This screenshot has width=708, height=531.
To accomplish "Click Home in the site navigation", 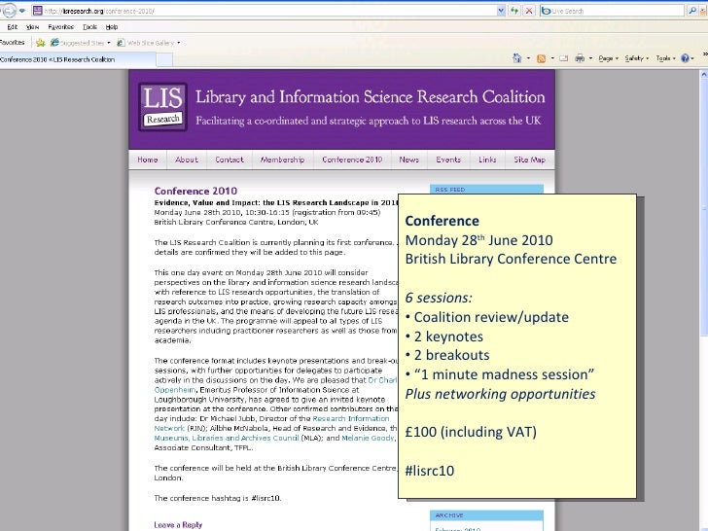I will coord(148,159).
